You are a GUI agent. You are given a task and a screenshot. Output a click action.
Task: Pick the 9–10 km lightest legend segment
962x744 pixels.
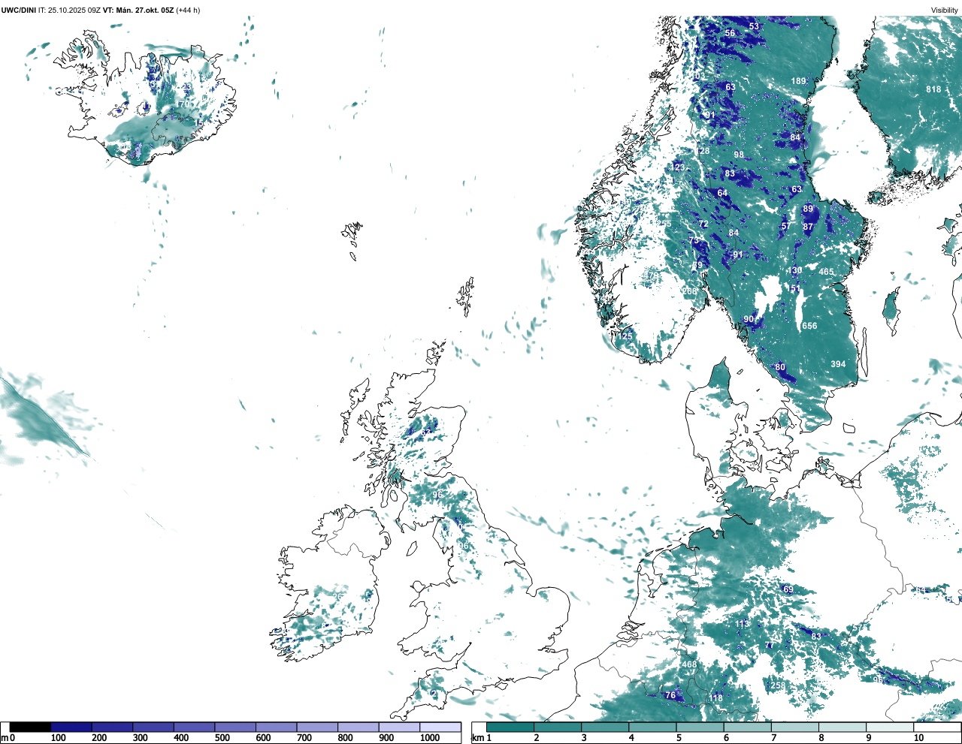coord(891,727)
